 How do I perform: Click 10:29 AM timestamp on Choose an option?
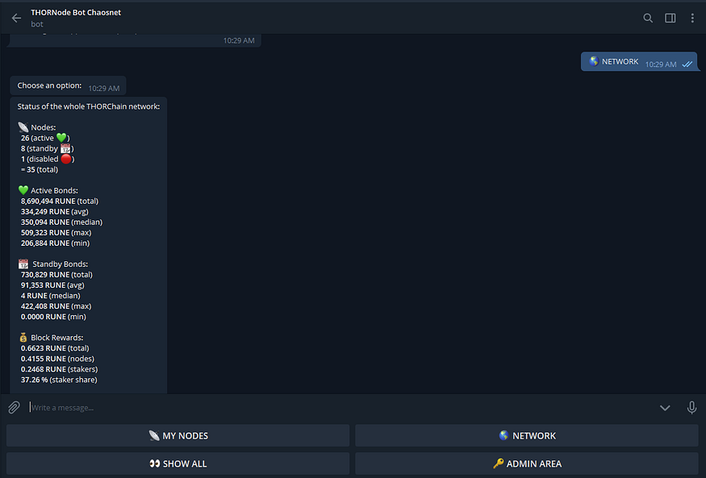pos(104,89)
